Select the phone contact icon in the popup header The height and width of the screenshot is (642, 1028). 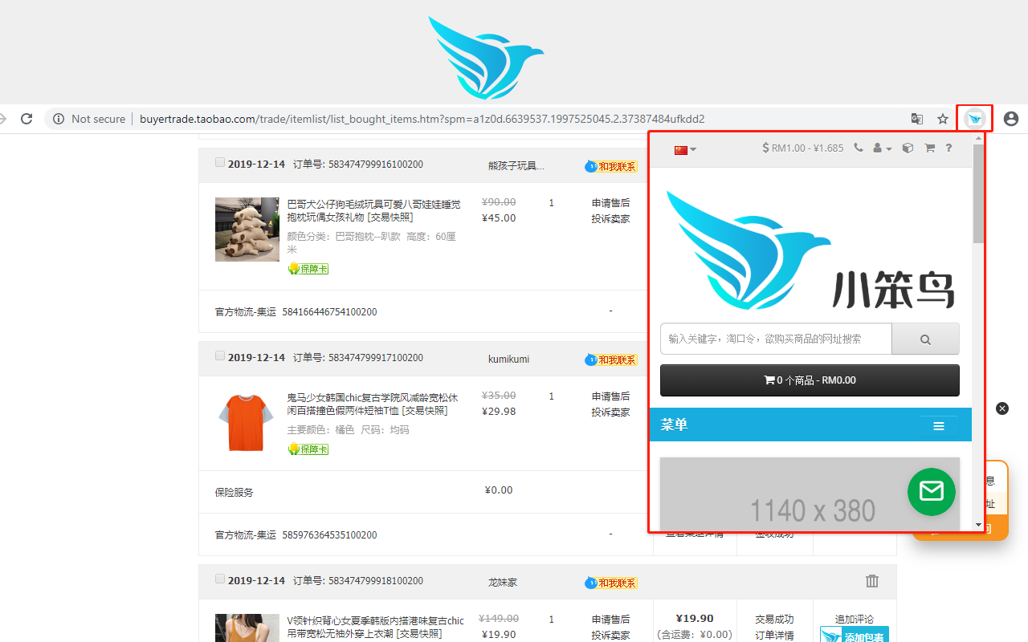(x=858, y=148)
